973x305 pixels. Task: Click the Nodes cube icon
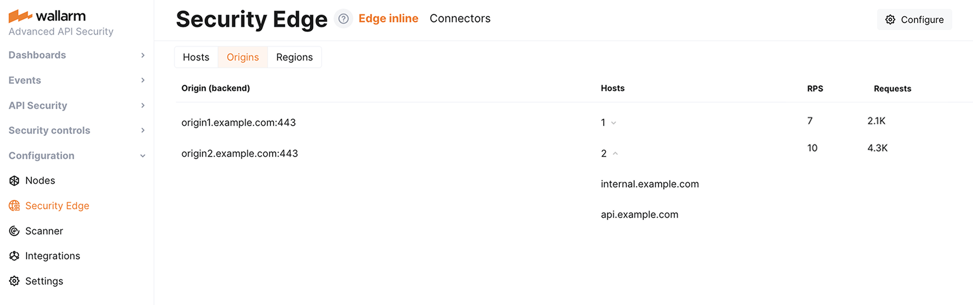point(14,180)
